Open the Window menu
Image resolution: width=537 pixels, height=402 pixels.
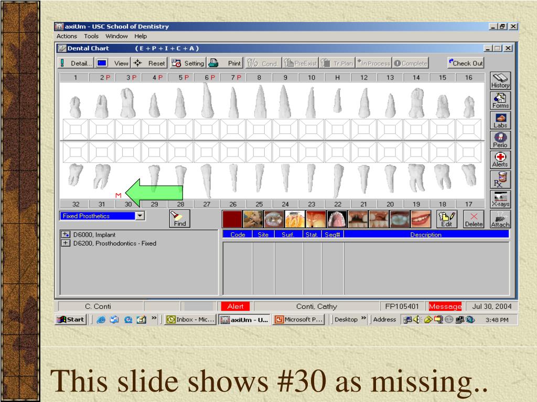pyautogui.click(x=116, y=36)
